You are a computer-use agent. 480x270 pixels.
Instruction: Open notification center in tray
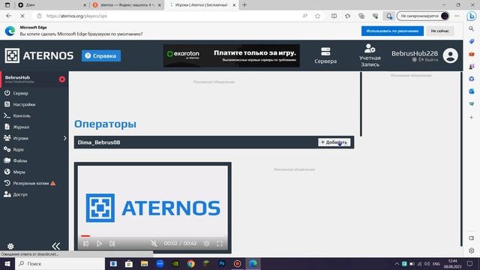[470, 263]
